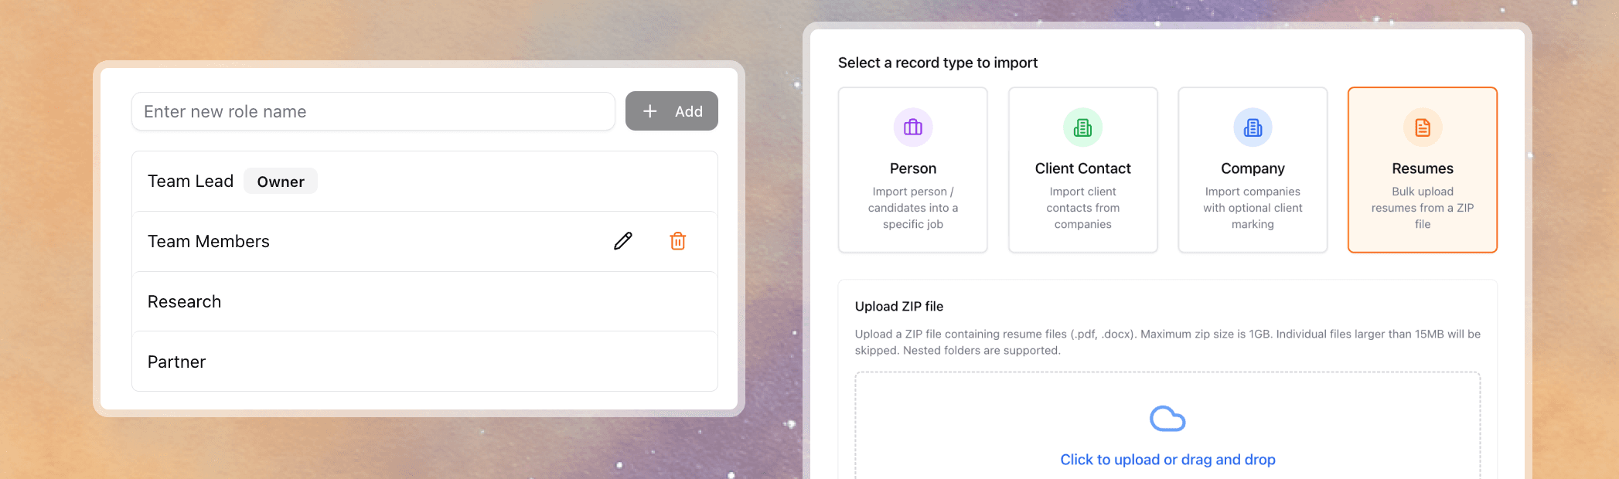Click the plus icon inside the Add button
The image size is (1619, 479).
coord(650,110)
